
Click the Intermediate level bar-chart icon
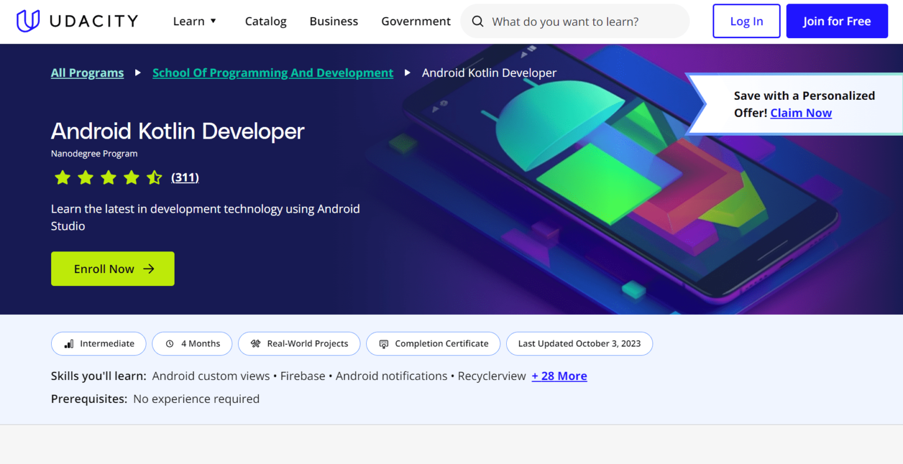click(69, 344)
